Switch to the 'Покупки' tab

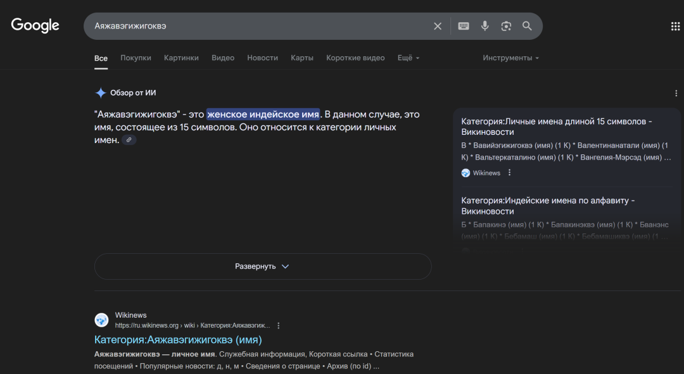pos(136,58)
